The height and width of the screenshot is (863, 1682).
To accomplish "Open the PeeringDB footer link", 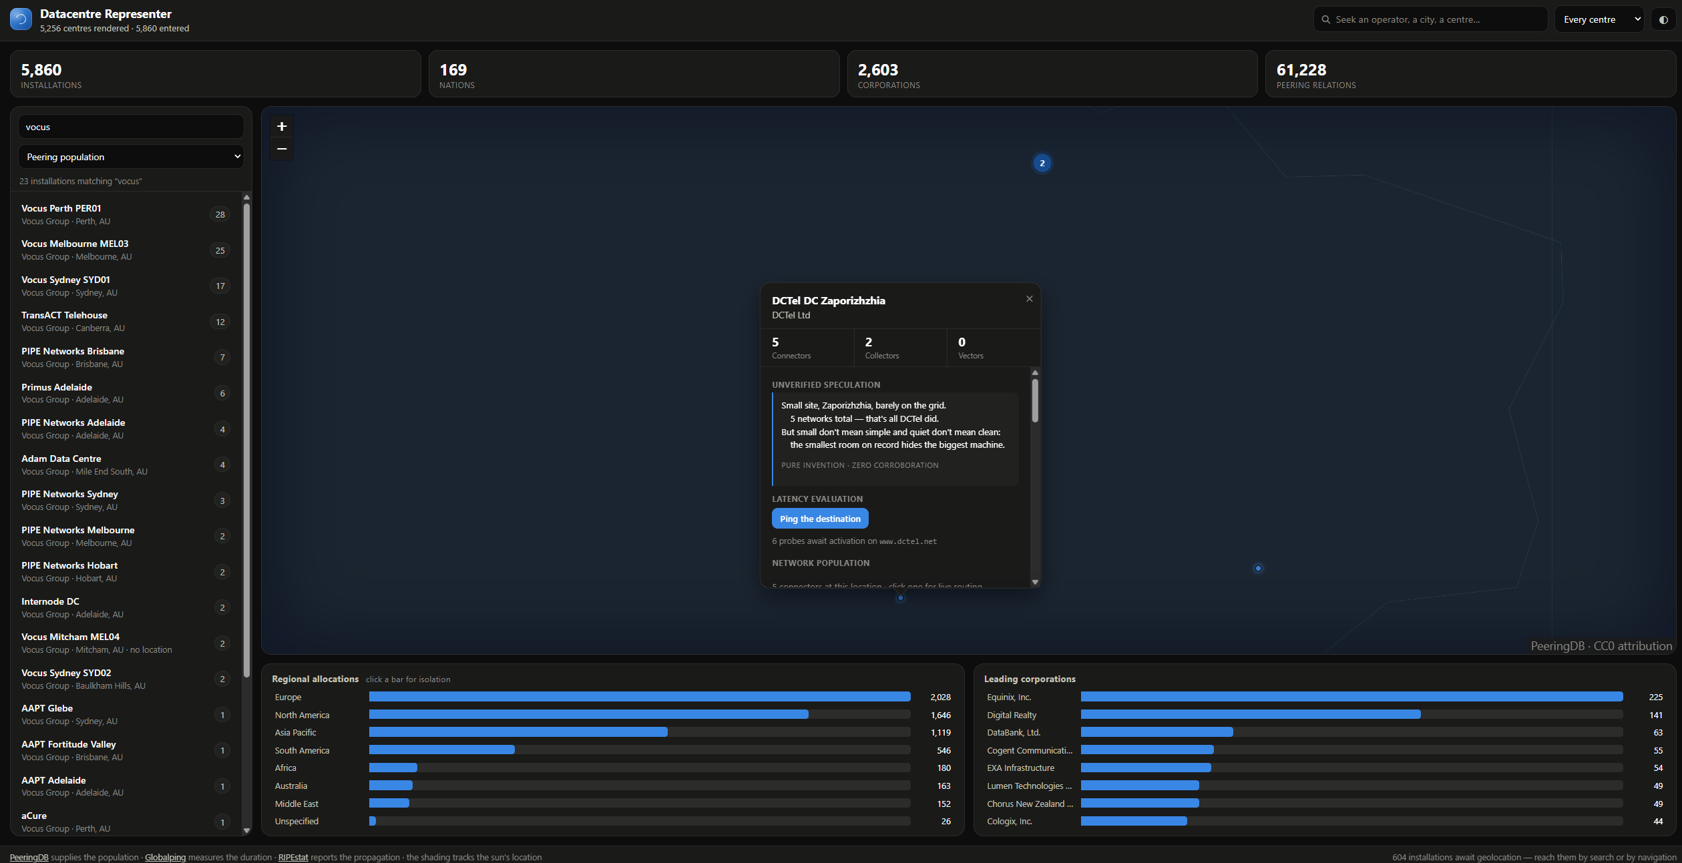I will click(x=29, y=857).
